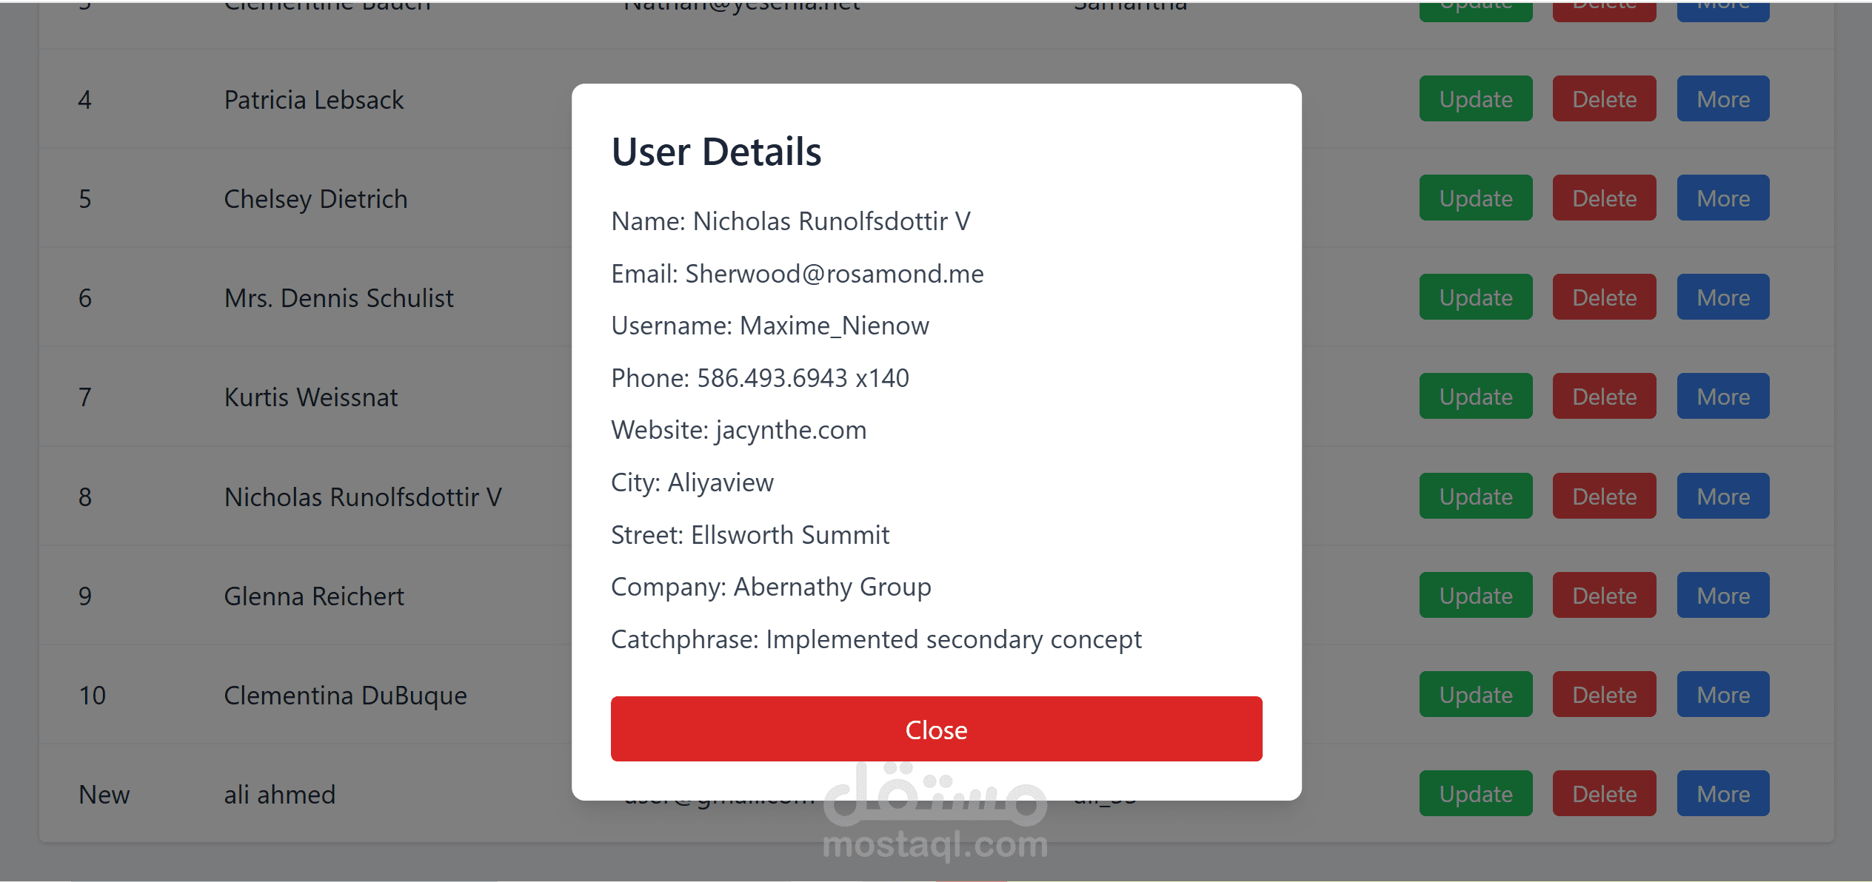Delete the new user ali ahmed
The image size is (1872, 882).
[x=1603, y=793]
